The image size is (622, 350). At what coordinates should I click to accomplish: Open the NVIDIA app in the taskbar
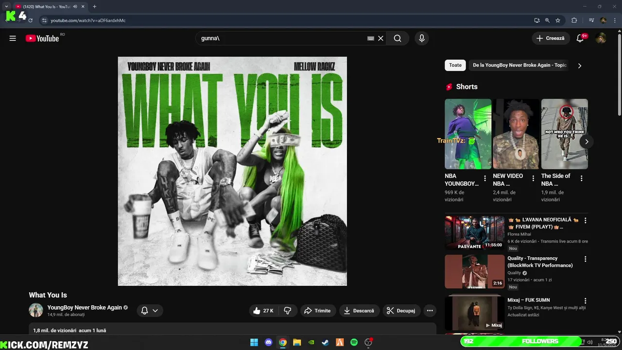tap(311, 342)
